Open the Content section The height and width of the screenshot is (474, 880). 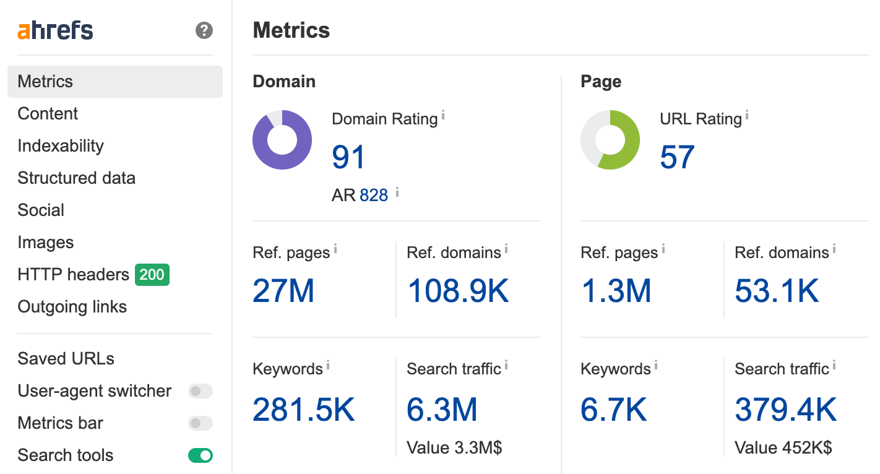48,114
